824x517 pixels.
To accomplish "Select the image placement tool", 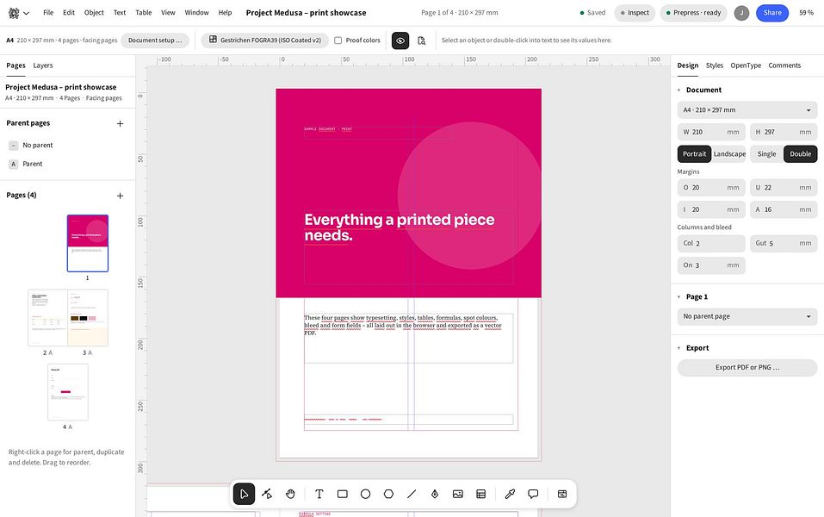I will 458,494.
